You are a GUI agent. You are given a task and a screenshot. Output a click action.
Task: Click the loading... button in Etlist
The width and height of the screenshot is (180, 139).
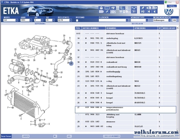coord(172,6)
